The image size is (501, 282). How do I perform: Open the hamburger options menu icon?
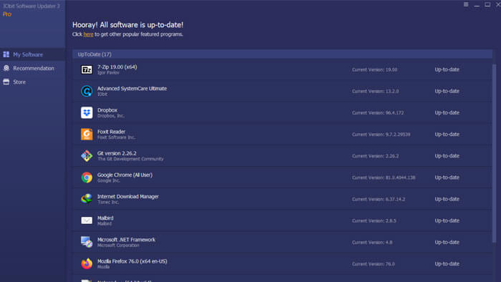point(466,4)
